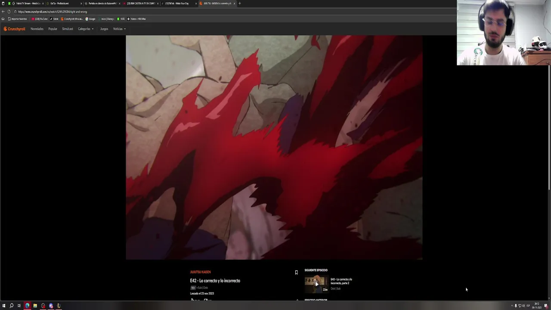Open the Google bookmark

(90, 19)
